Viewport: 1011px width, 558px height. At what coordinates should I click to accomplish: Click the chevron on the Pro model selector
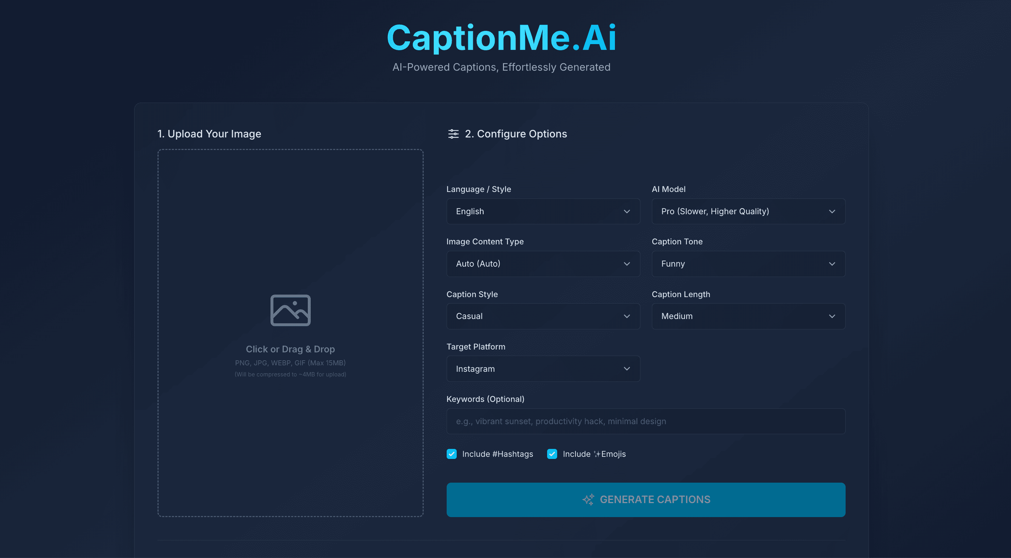point(832,211)
